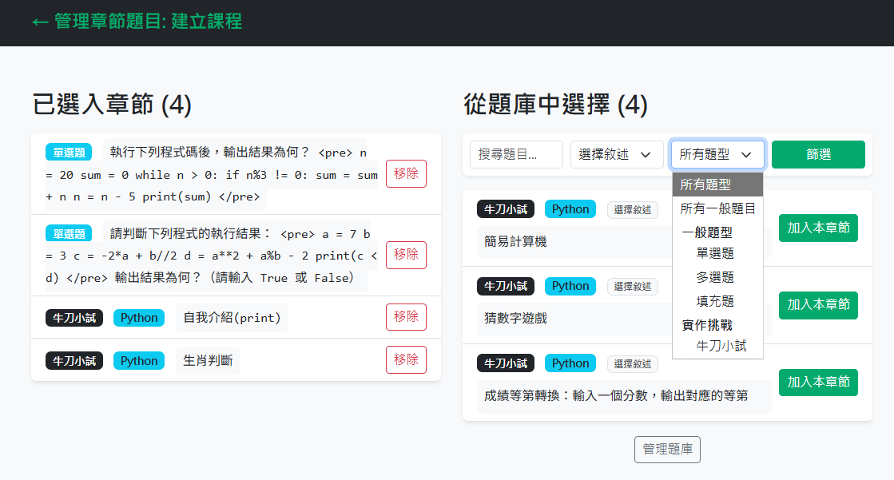Viewport: 894px width, 480px height.
Task: Select 單選題 option in the type list
Action: tap(715, 253)
